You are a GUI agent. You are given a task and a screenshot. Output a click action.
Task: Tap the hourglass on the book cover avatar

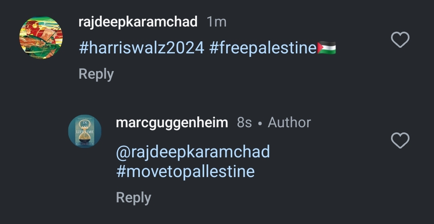pyautogui.click(x=85, y=131)
